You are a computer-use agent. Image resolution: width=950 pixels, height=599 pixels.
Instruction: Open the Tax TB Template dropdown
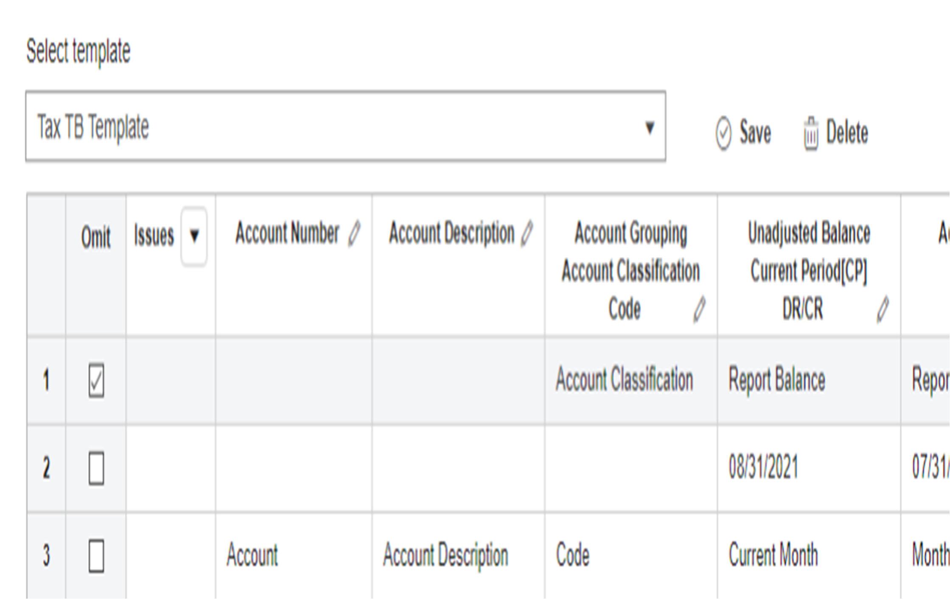[x=649, y=127]
